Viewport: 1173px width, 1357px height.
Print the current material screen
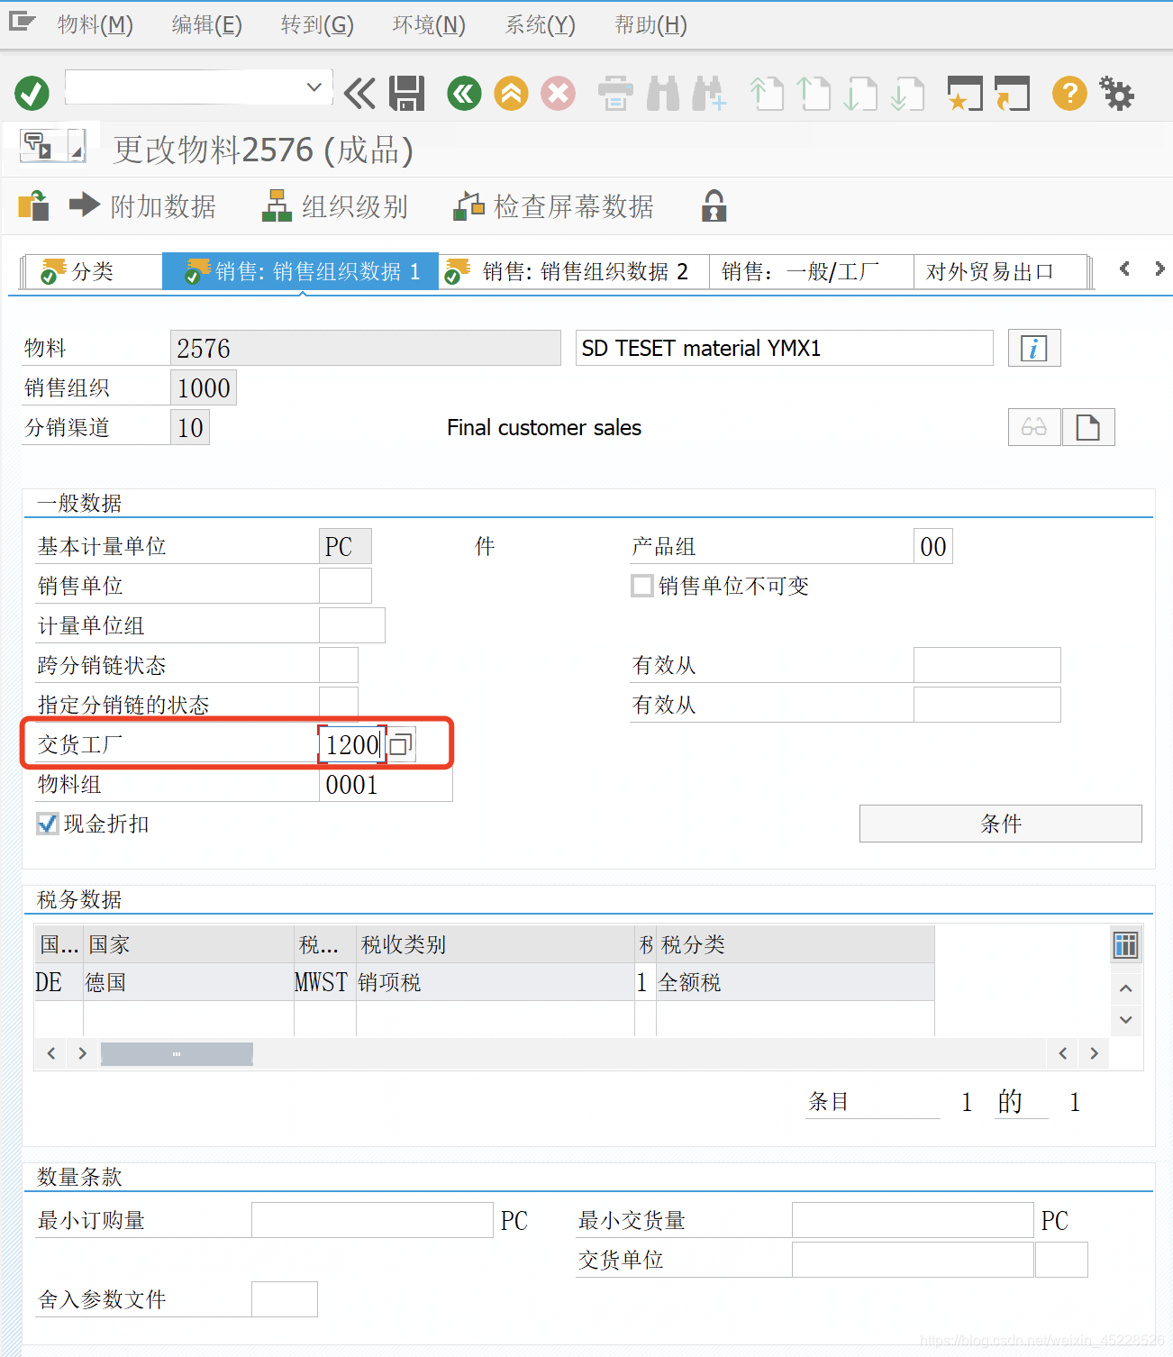[x=615, y=93]
